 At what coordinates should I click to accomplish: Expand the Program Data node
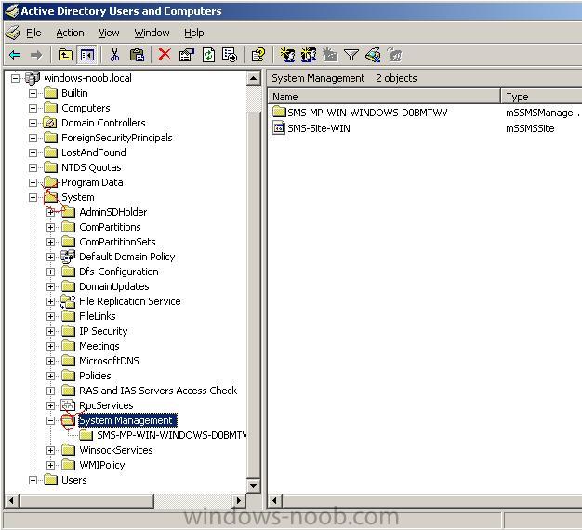tap(33, 182)
